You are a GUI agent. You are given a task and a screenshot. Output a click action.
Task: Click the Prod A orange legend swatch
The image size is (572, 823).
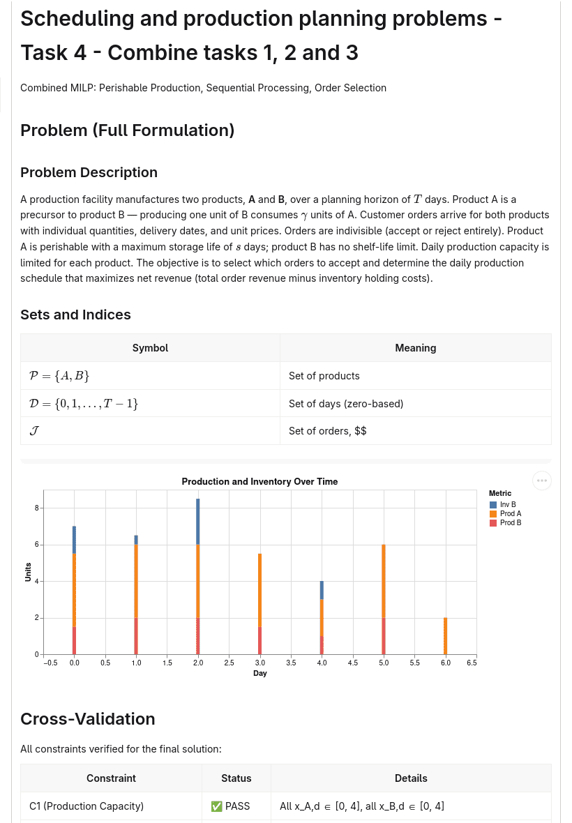492,513
